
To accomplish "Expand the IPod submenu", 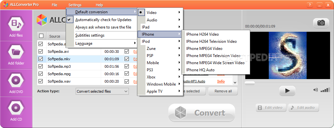I will (x=160, y=41).
